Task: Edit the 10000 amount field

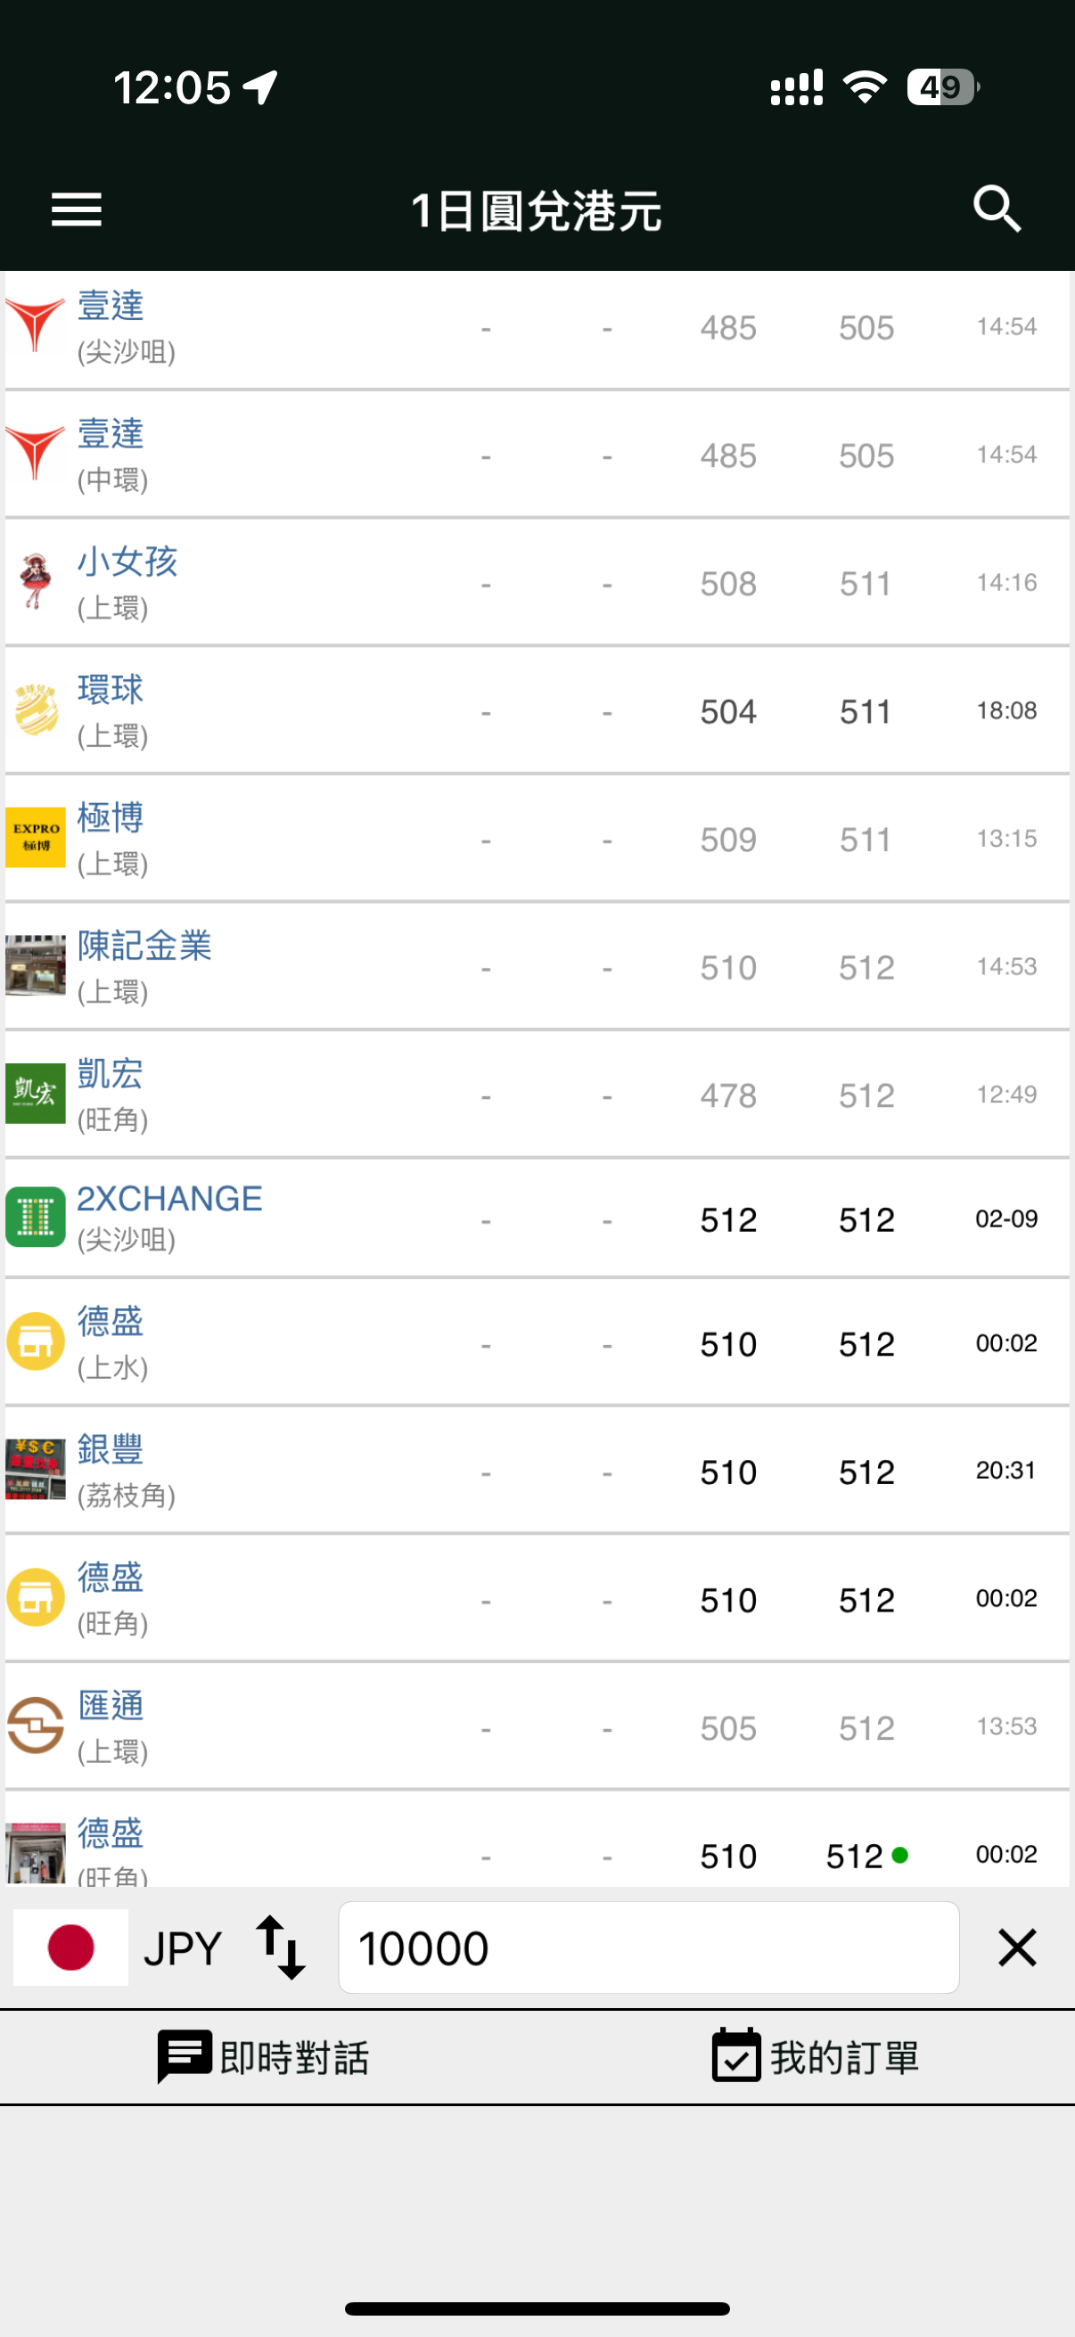Action: 648,1947
